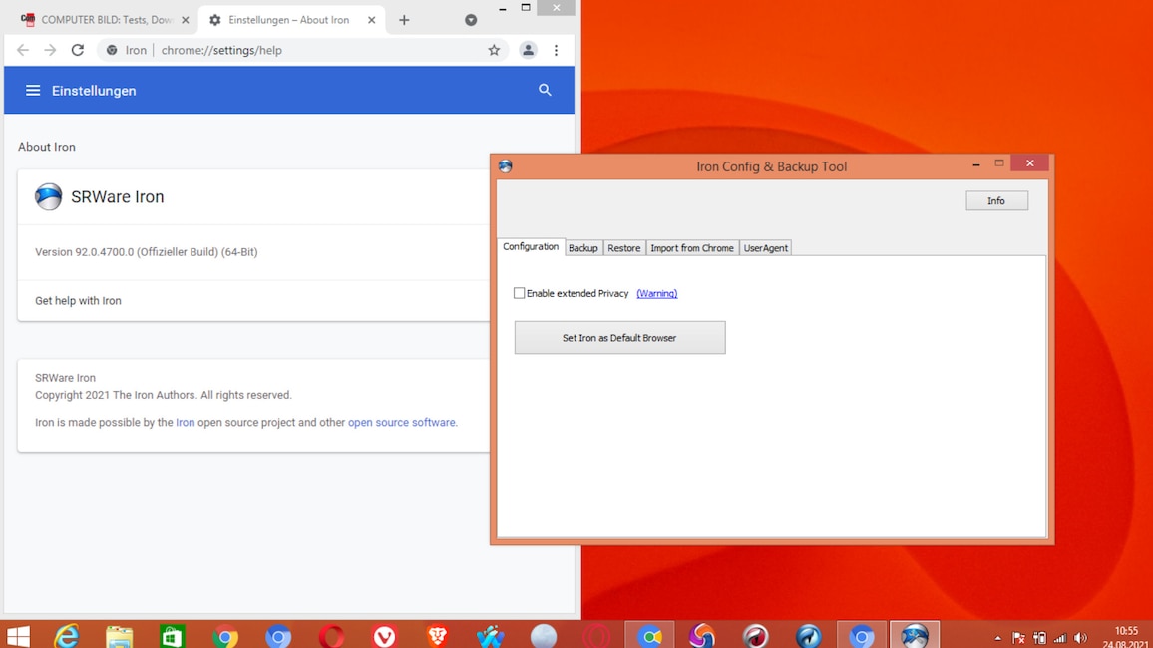Open the three-dot browser menu
Viewport: 1153px width, 648px height.
pos(556,50)
